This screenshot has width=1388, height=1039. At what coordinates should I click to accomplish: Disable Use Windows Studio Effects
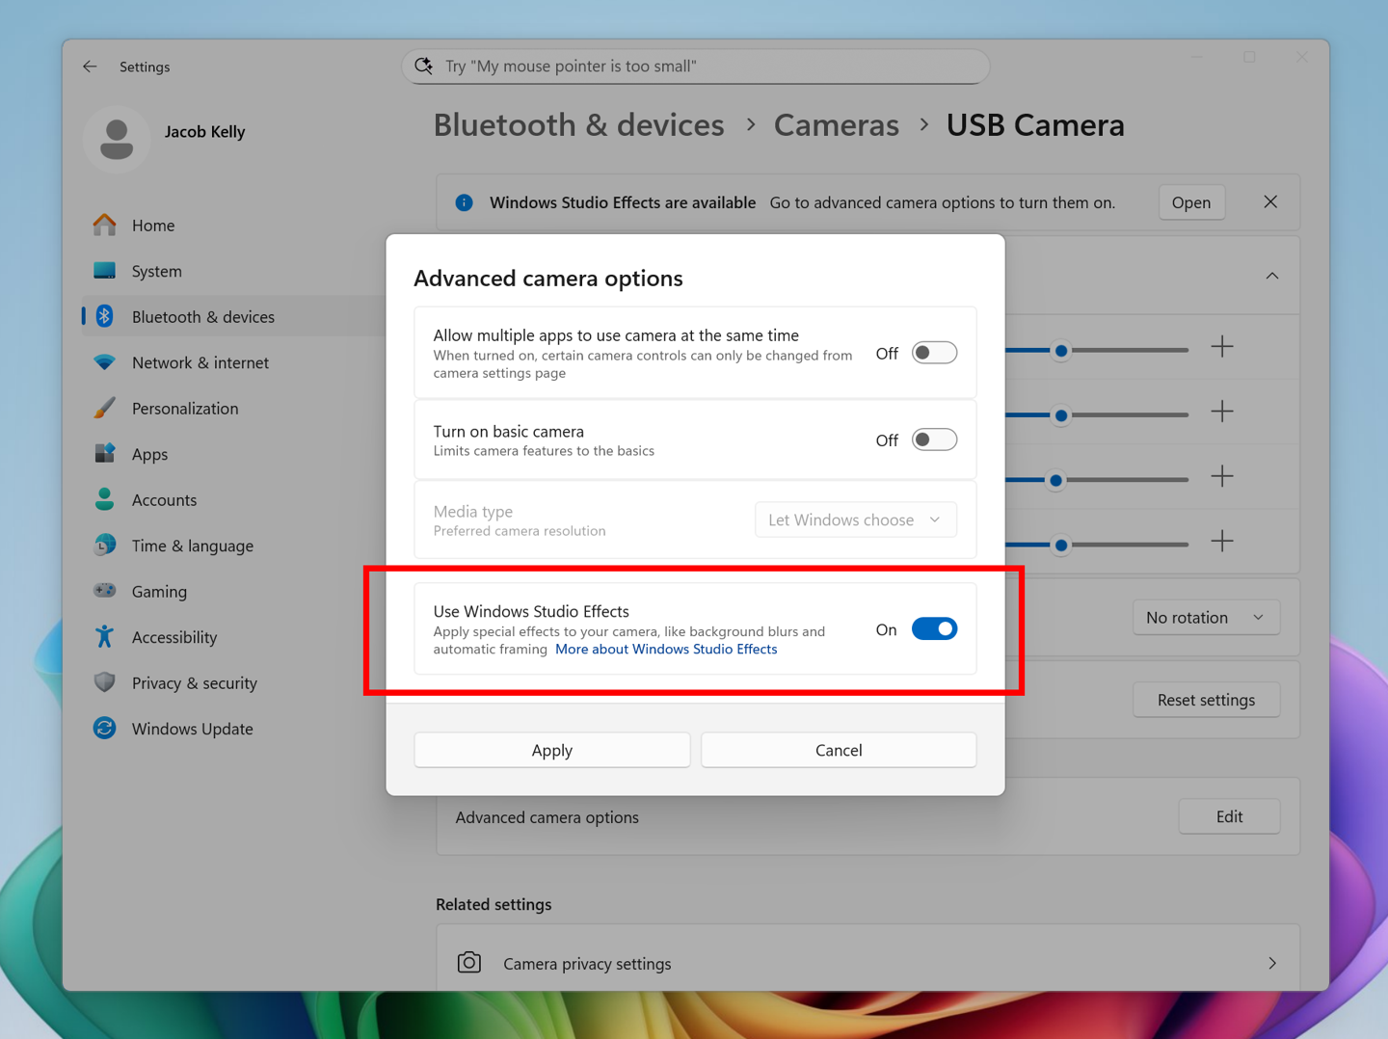933,628
